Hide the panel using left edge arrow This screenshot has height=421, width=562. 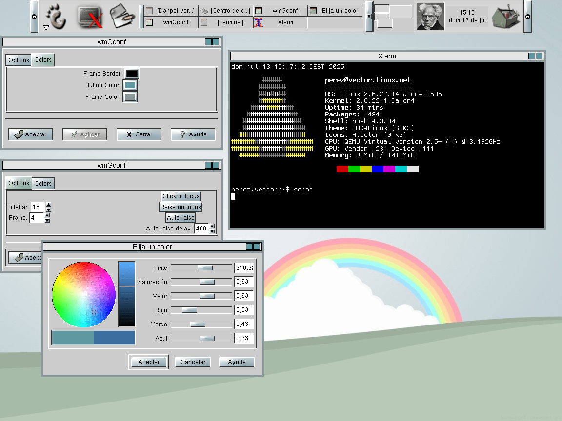(34, 17)
